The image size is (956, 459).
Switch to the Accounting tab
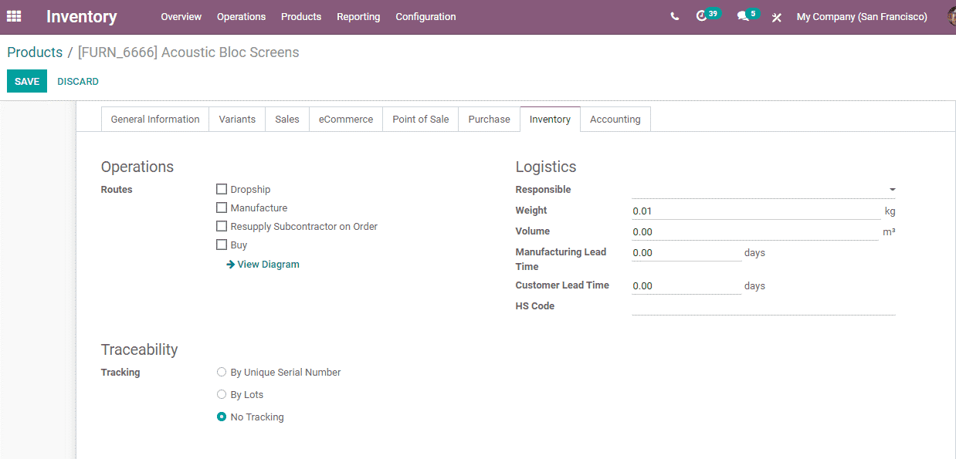point(615,119)
